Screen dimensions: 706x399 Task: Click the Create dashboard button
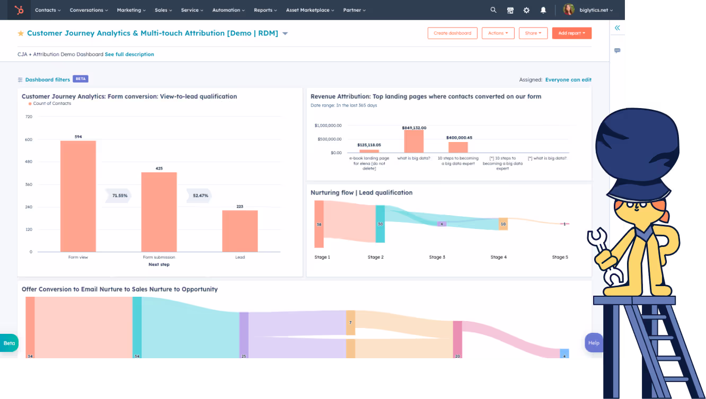tap(452, 33)
